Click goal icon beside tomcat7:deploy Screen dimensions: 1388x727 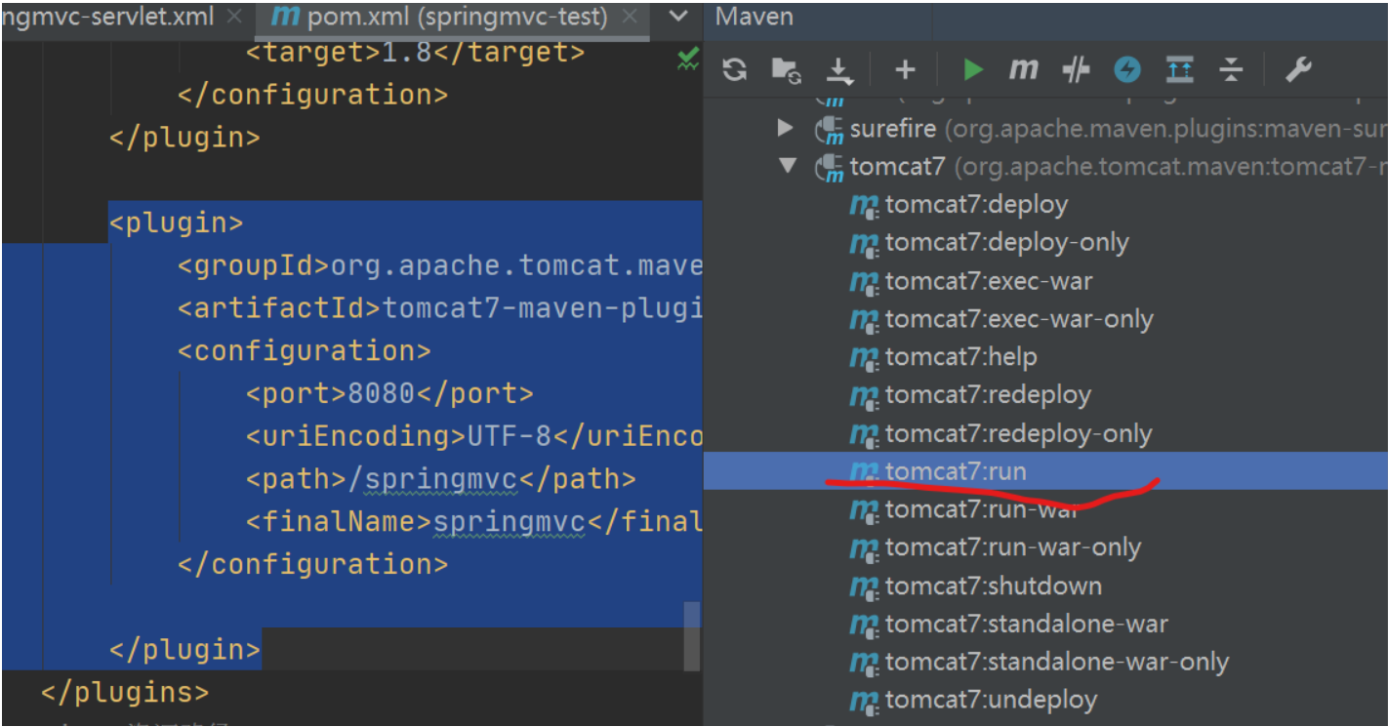pos(864,205)
